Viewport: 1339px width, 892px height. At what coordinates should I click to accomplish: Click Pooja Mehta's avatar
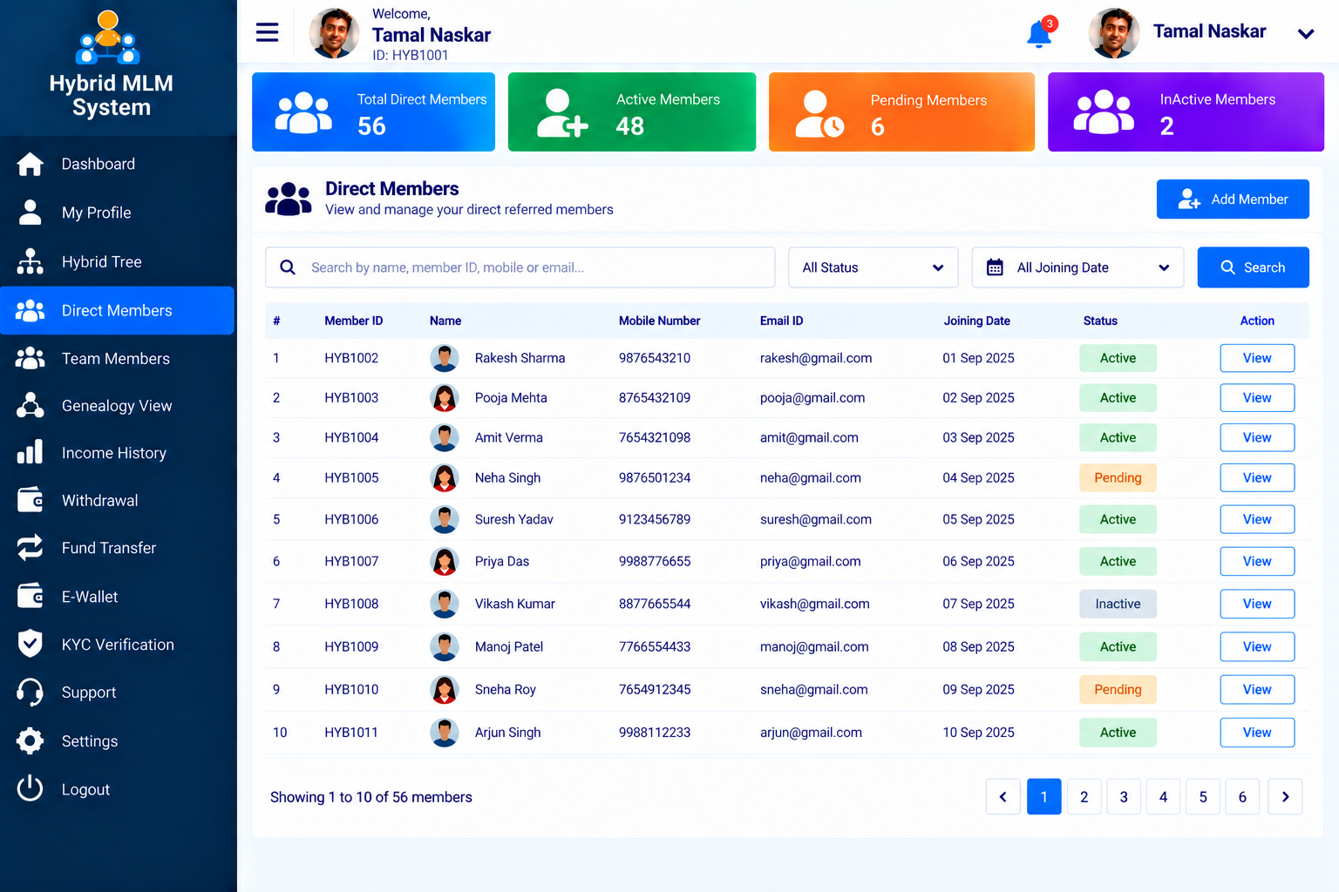pyautogui.click(x=445, y=398)
